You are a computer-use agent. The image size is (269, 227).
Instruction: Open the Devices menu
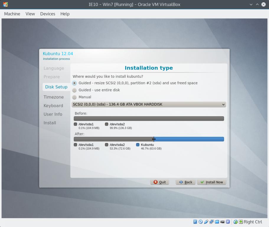coord(48,14)
